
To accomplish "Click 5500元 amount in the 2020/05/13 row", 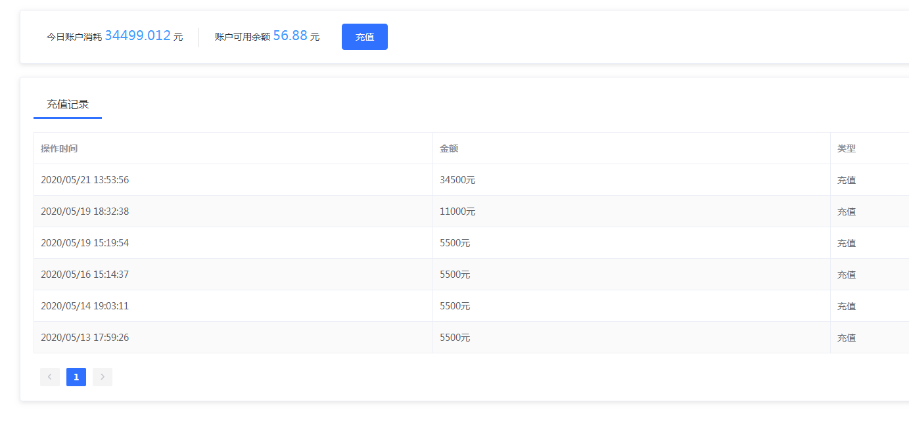I will coord(455,338).
